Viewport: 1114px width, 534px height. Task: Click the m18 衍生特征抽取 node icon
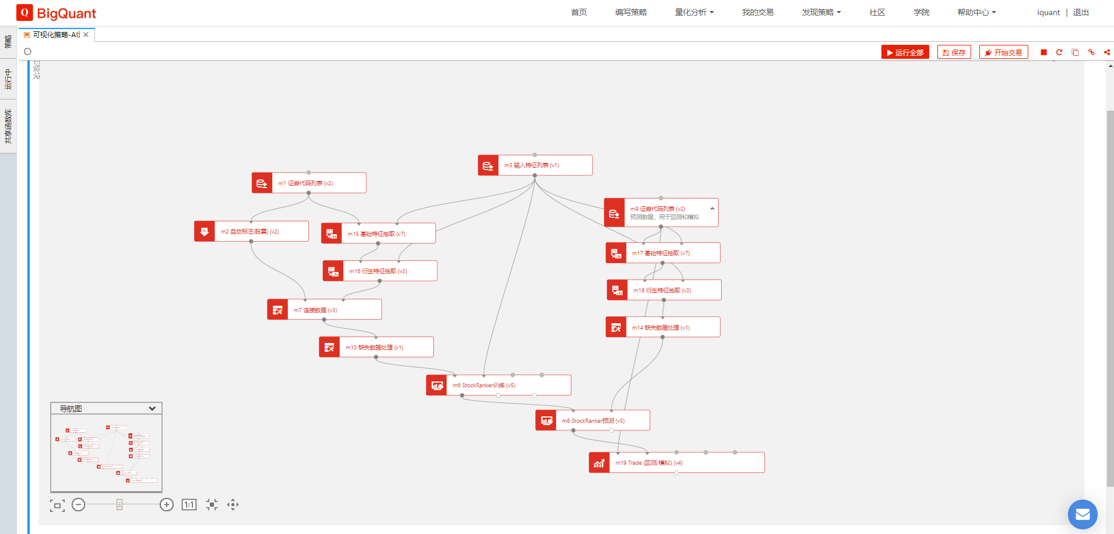617,290
